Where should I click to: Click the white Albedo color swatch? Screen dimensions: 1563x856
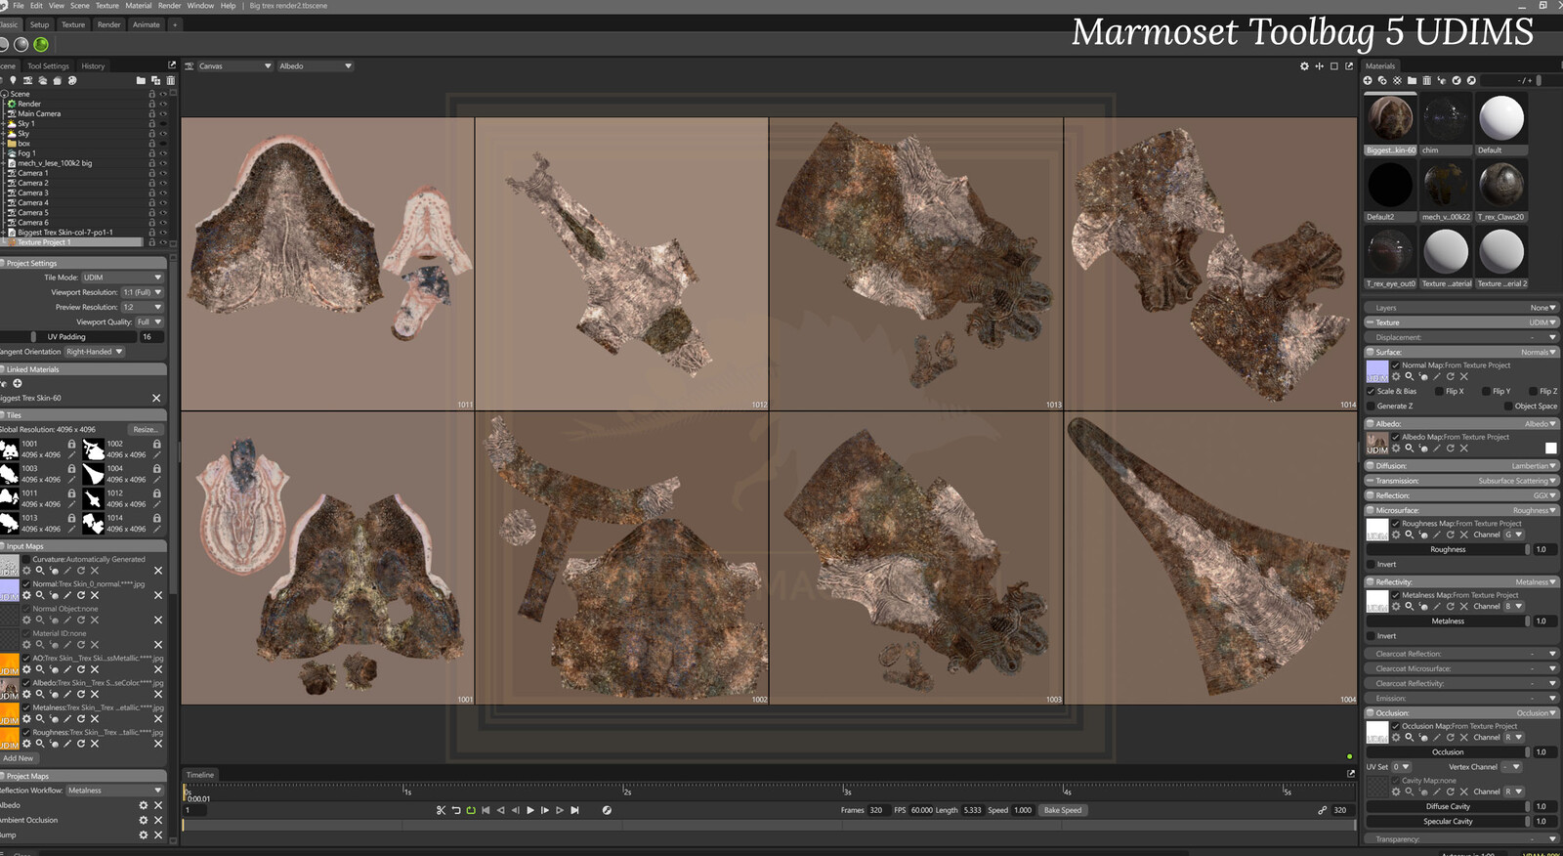(1550, 449)
